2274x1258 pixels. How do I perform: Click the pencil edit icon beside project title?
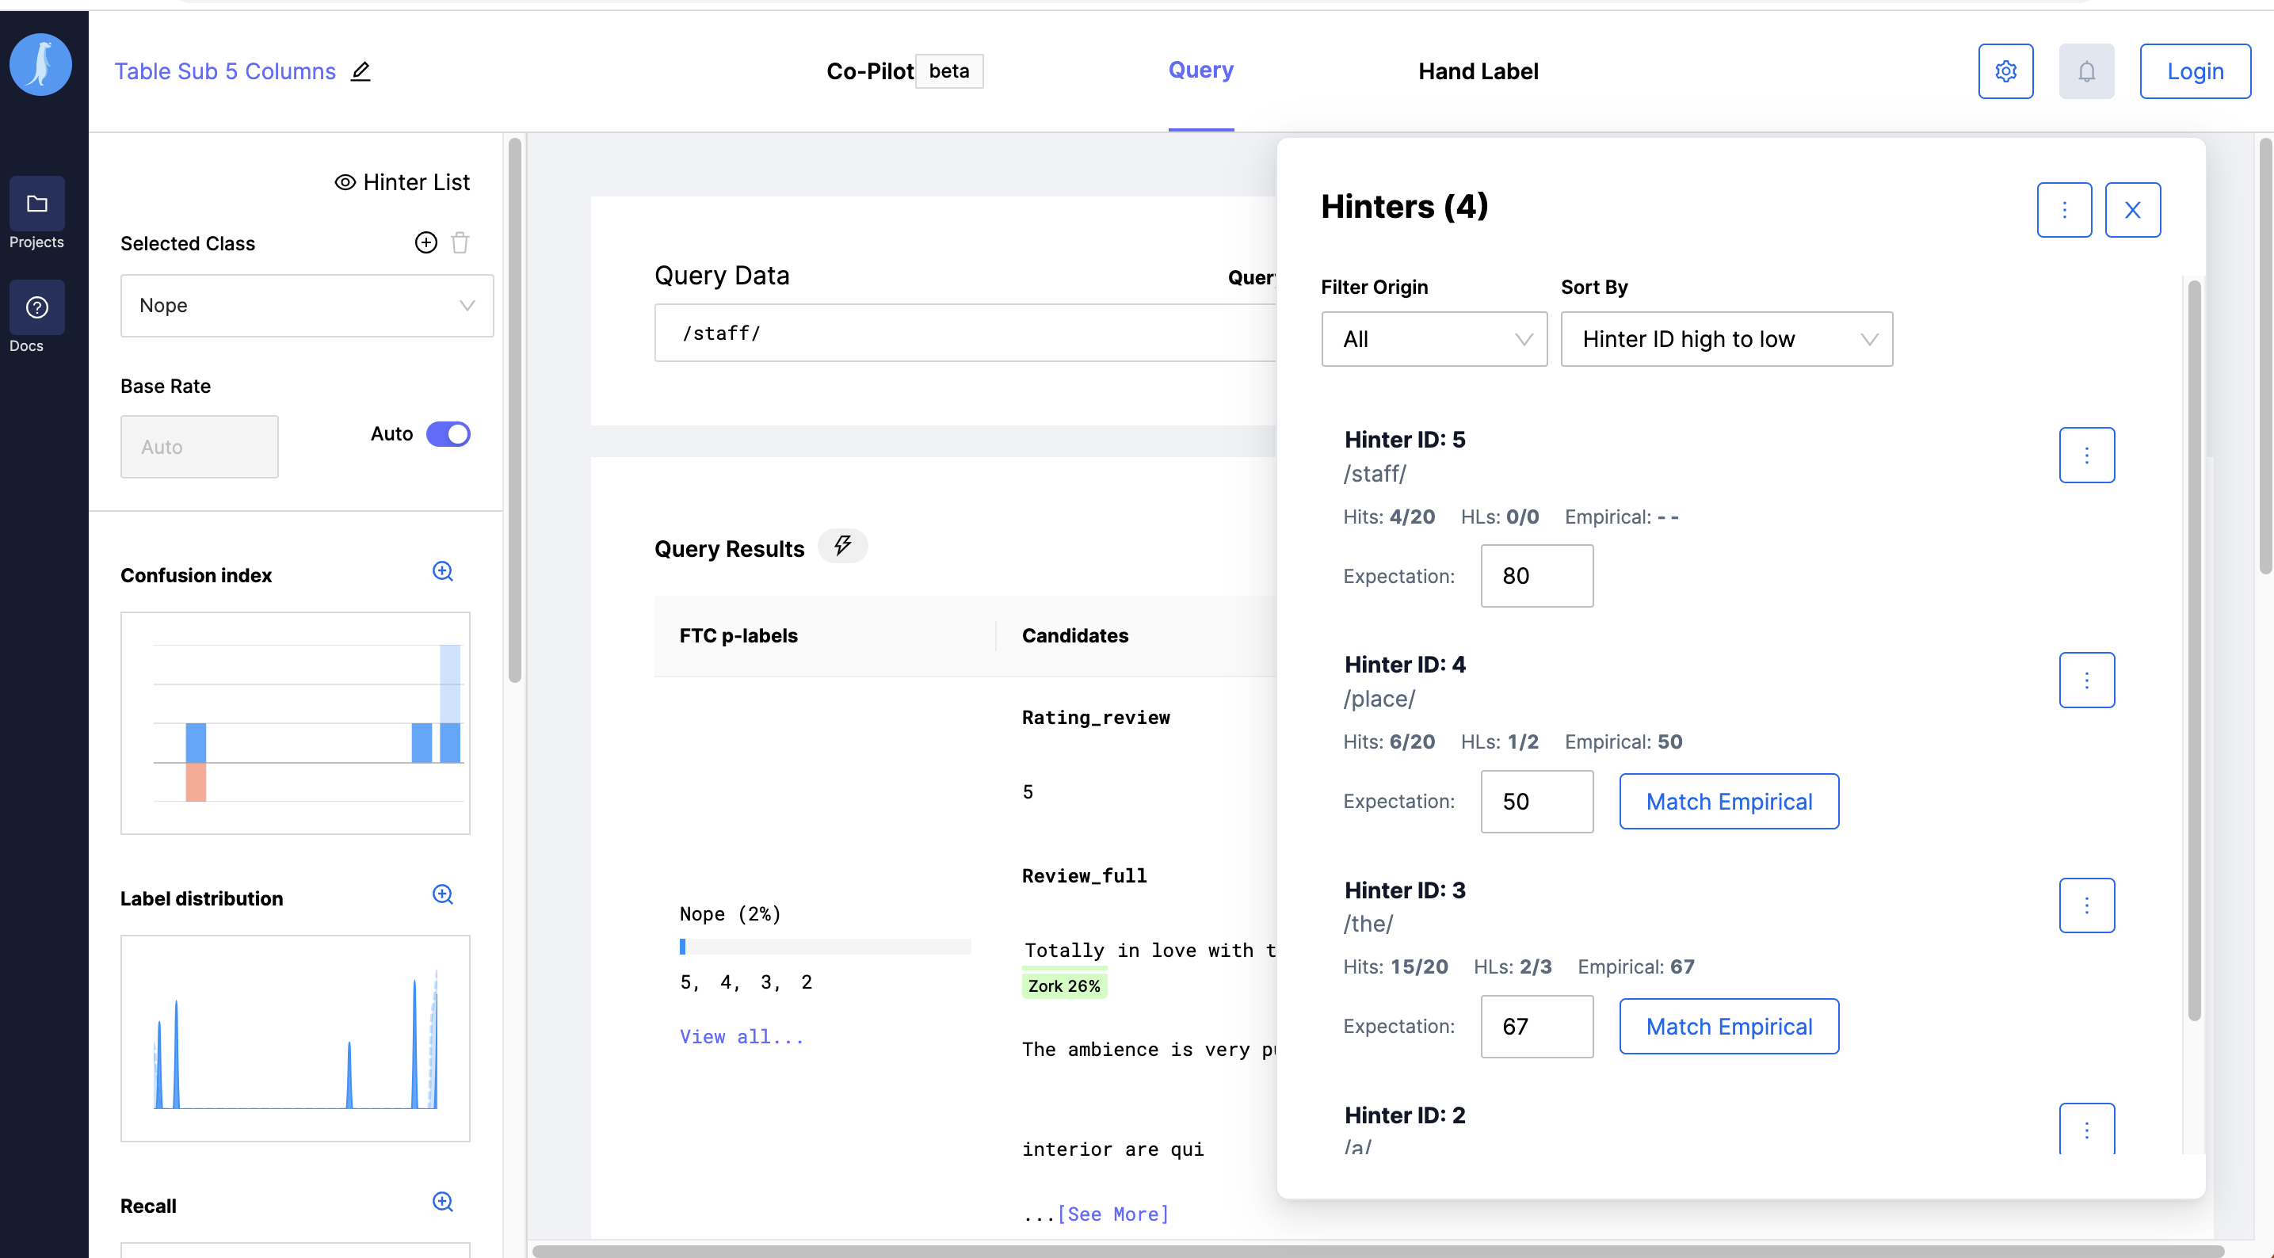pyautogui.click(x=361, y=71)
